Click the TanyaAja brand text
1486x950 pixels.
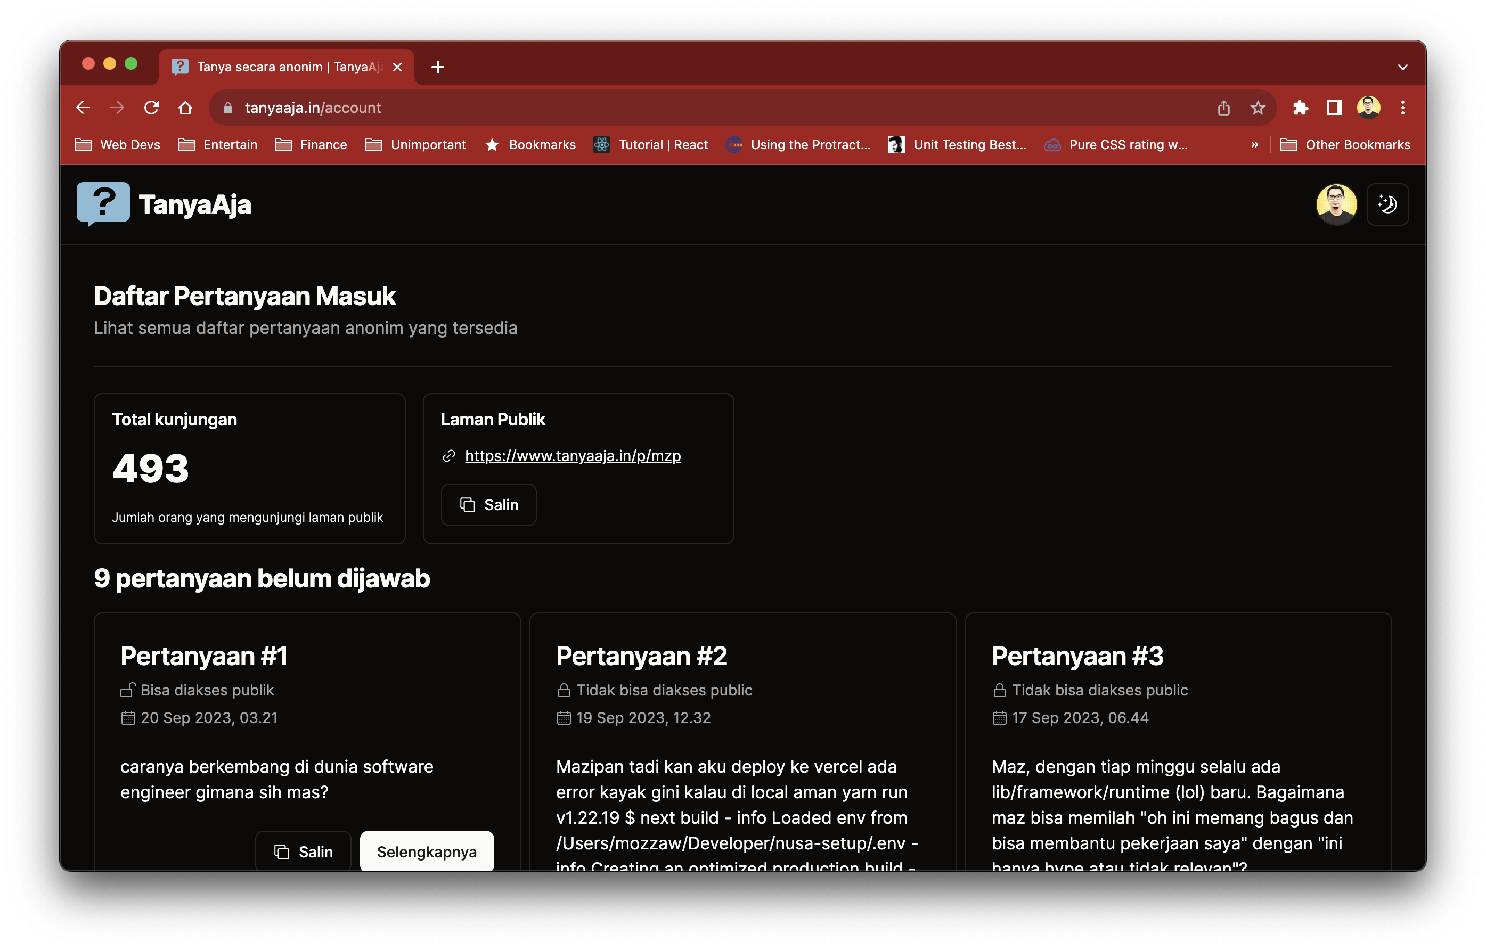(195, 205)
